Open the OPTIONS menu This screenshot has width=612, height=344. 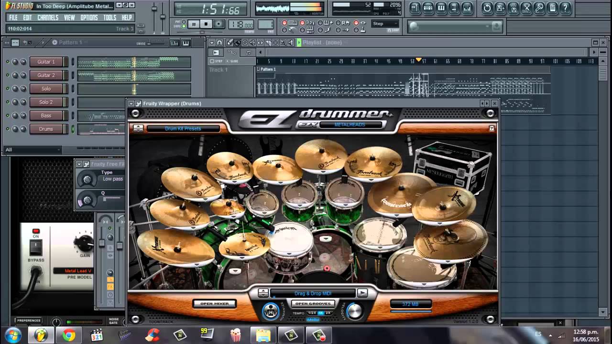89,18
